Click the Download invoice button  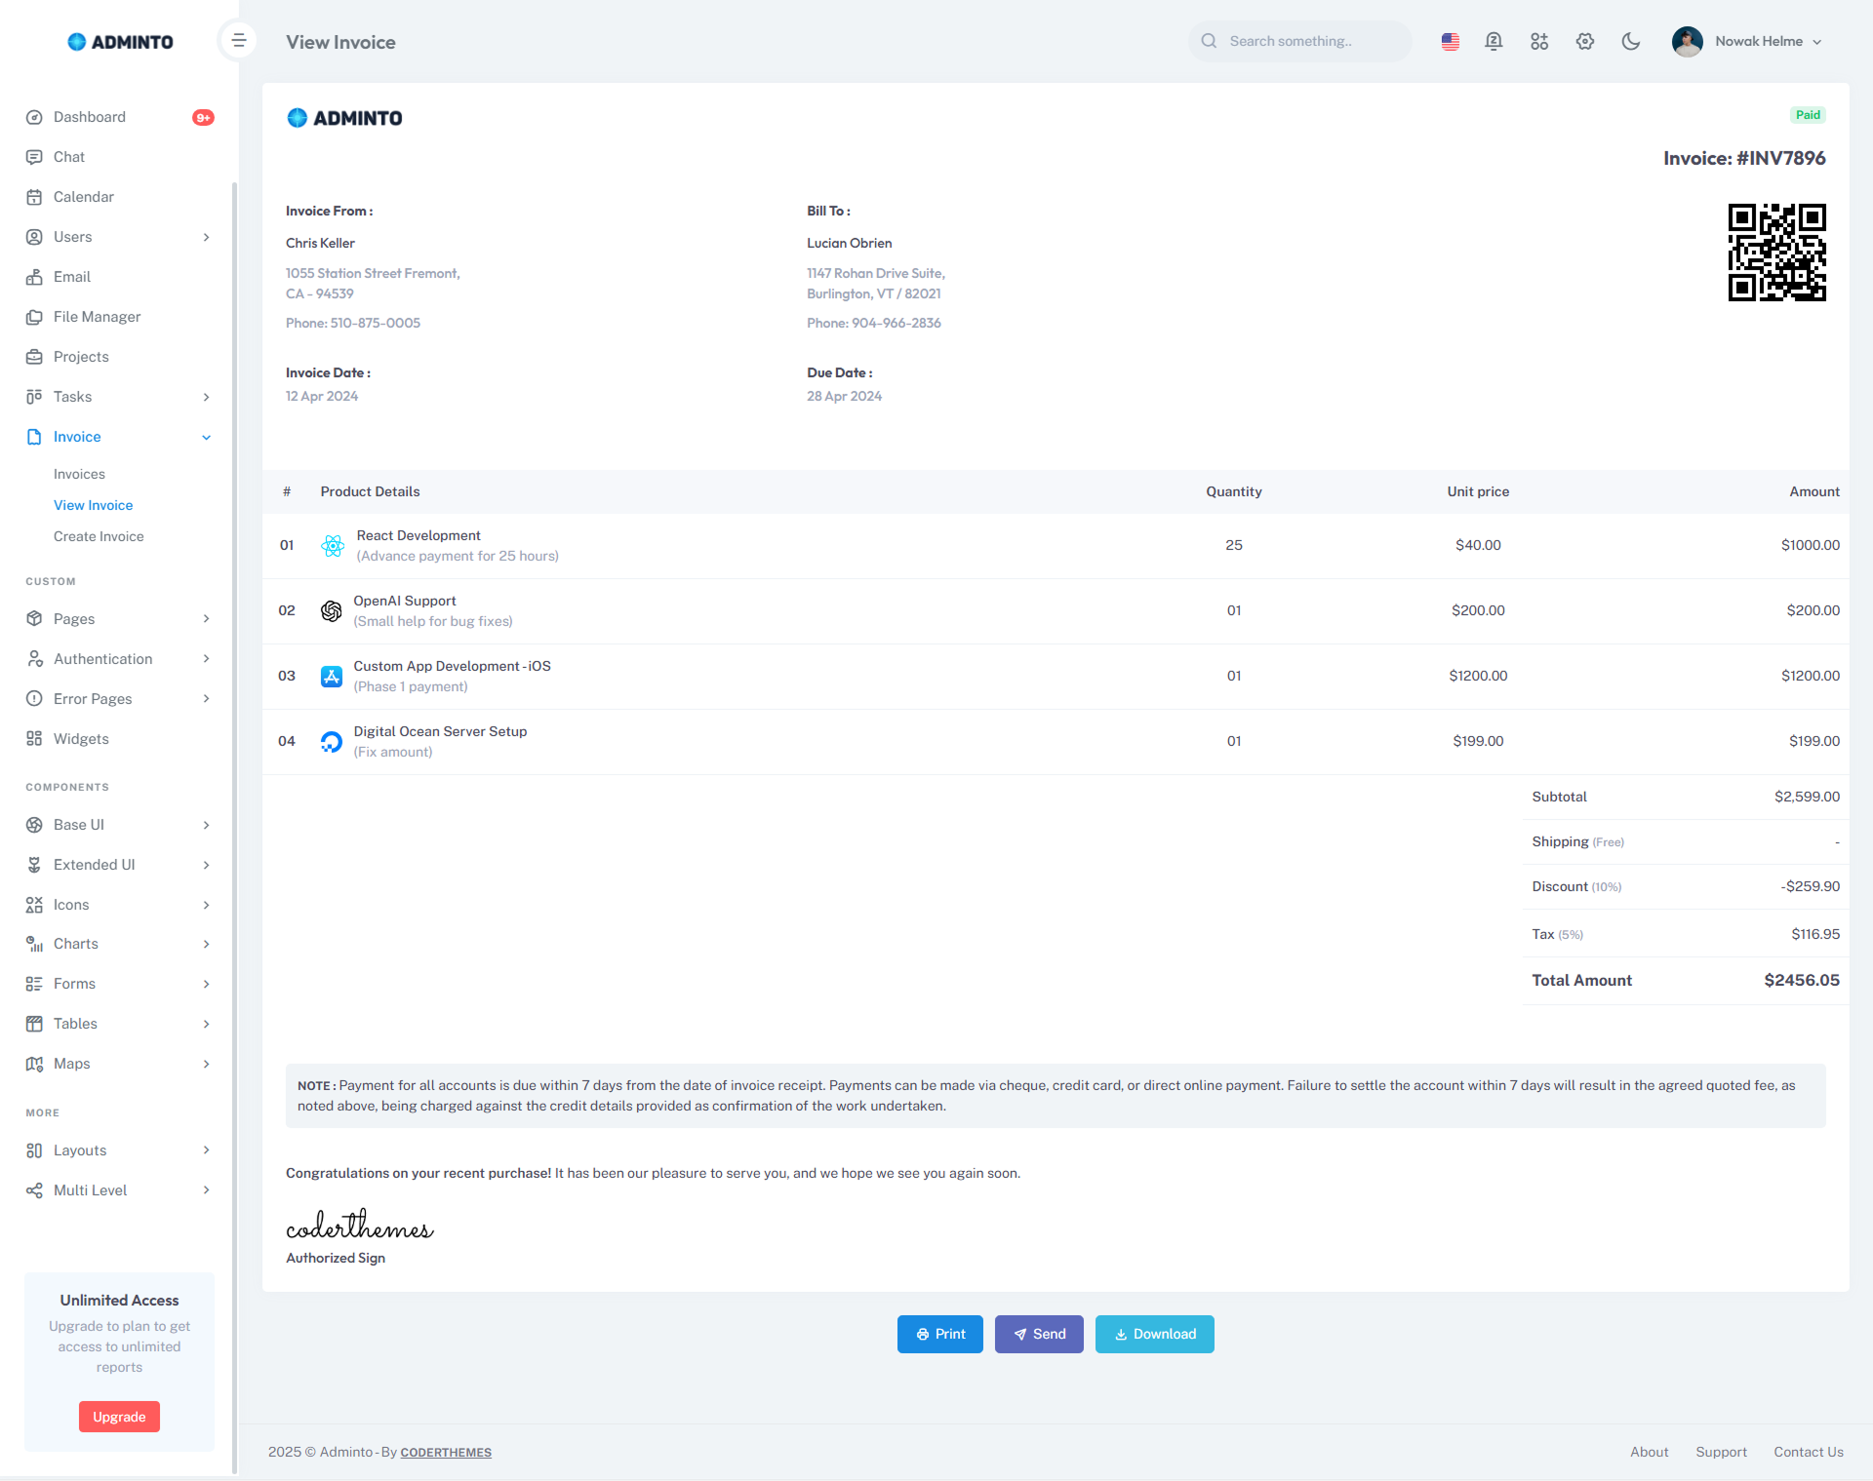point(1154,1334)
